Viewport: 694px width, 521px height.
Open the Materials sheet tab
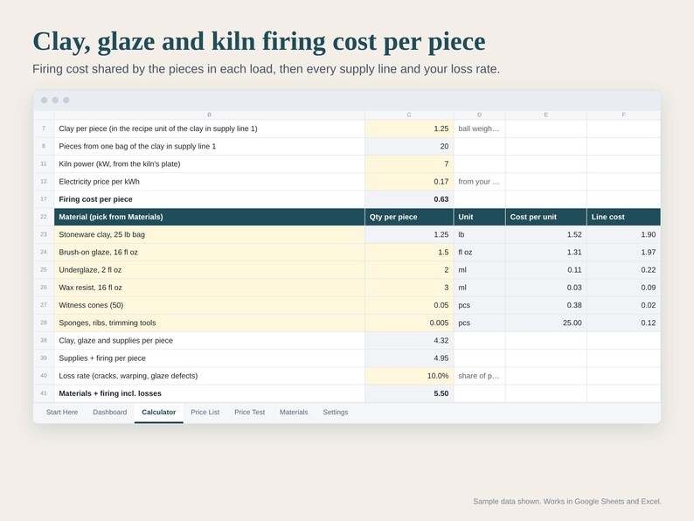pos(294,412)
